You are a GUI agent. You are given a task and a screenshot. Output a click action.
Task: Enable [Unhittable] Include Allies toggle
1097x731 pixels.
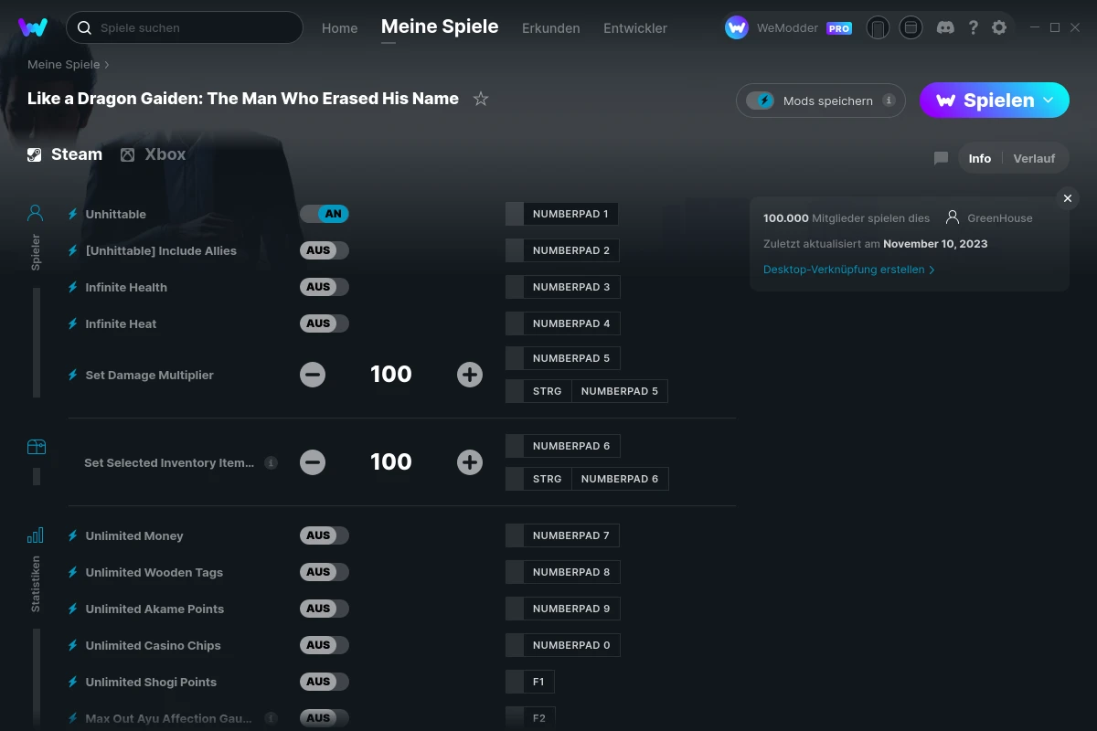325,250
